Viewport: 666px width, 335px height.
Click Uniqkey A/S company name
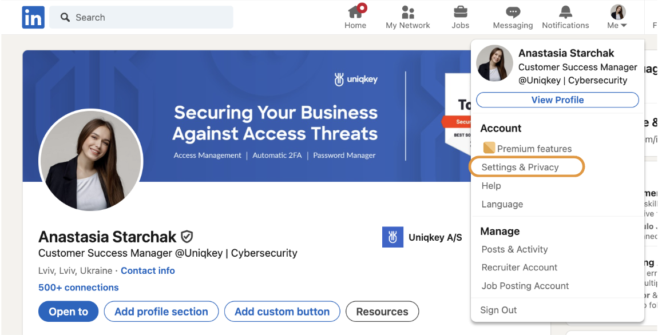[435, 237]
